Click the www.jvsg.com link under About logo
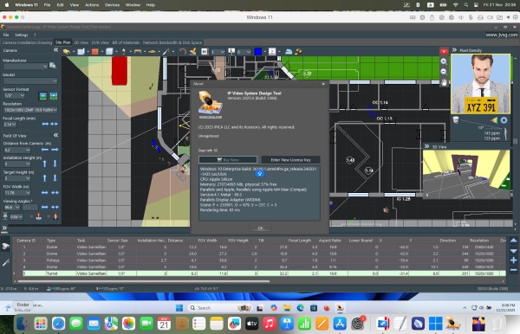 point(211,117)
